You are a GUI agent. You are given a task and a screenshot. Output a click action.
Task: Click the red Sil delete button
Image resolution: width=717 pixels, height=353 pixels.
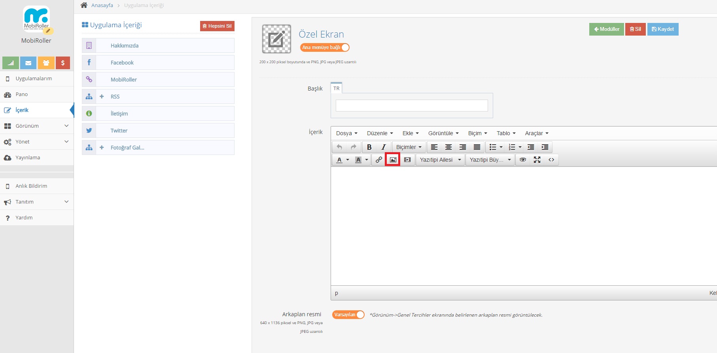636,29
